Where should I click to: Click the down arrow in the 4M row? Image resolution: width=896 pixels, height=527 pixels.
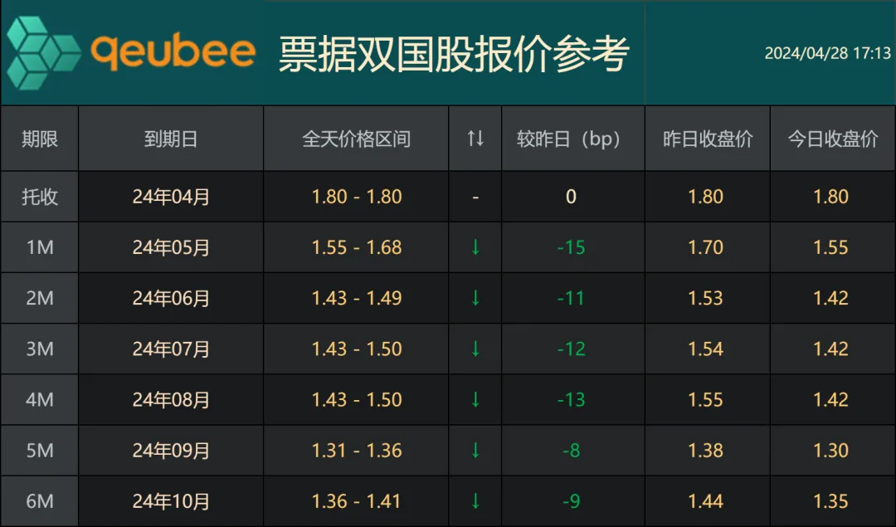tap(475, 399)
